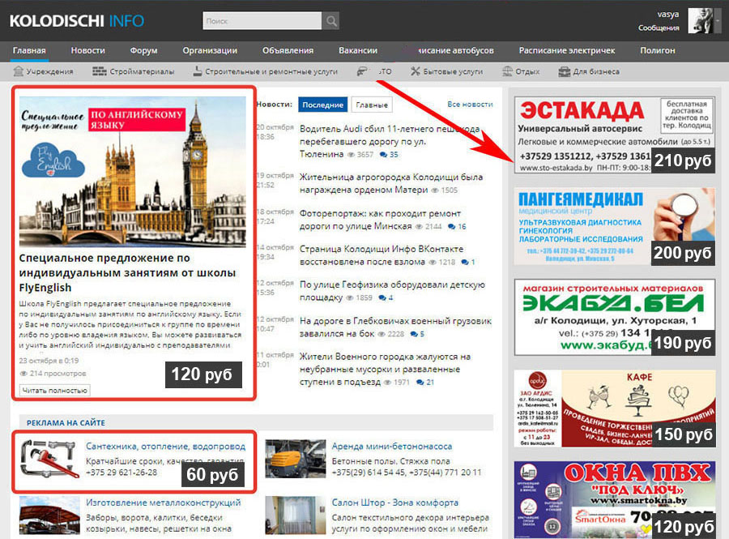Click the Для бизнеса briefcase icon

[x=564, y=71]
